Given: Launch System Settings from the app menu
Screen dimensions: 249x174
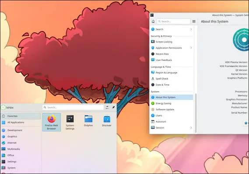Looking at the screenshot, I should [70, 122].
